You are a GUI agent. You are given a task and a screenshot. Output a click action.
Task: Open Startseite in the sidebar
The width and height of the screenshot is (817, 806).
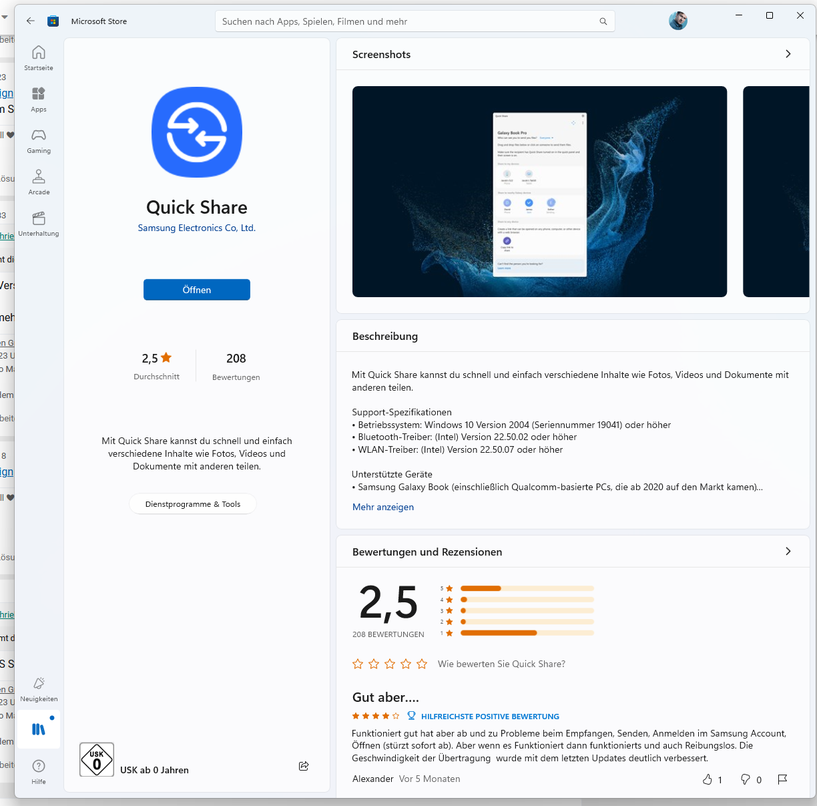pyautogui.click(x=39, y=58)
